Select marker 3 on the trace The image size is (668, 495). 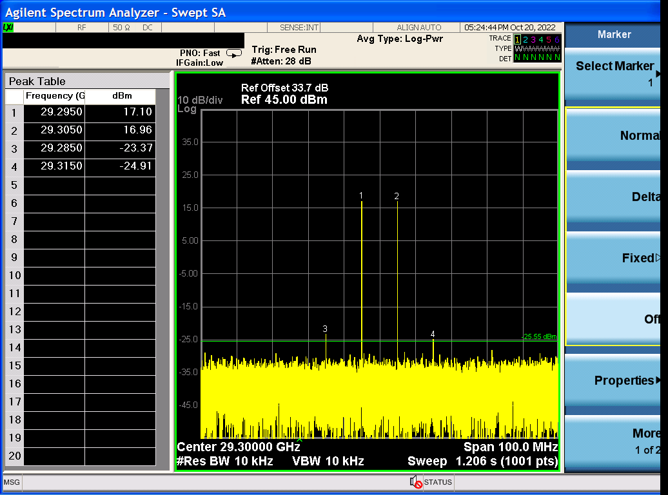pos(325,329)
